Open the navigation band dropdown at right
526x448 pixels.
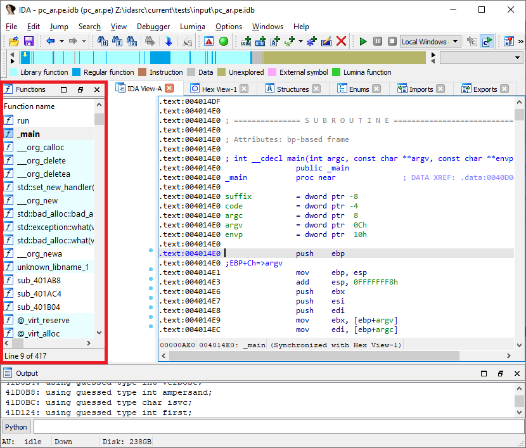[482, 58]
